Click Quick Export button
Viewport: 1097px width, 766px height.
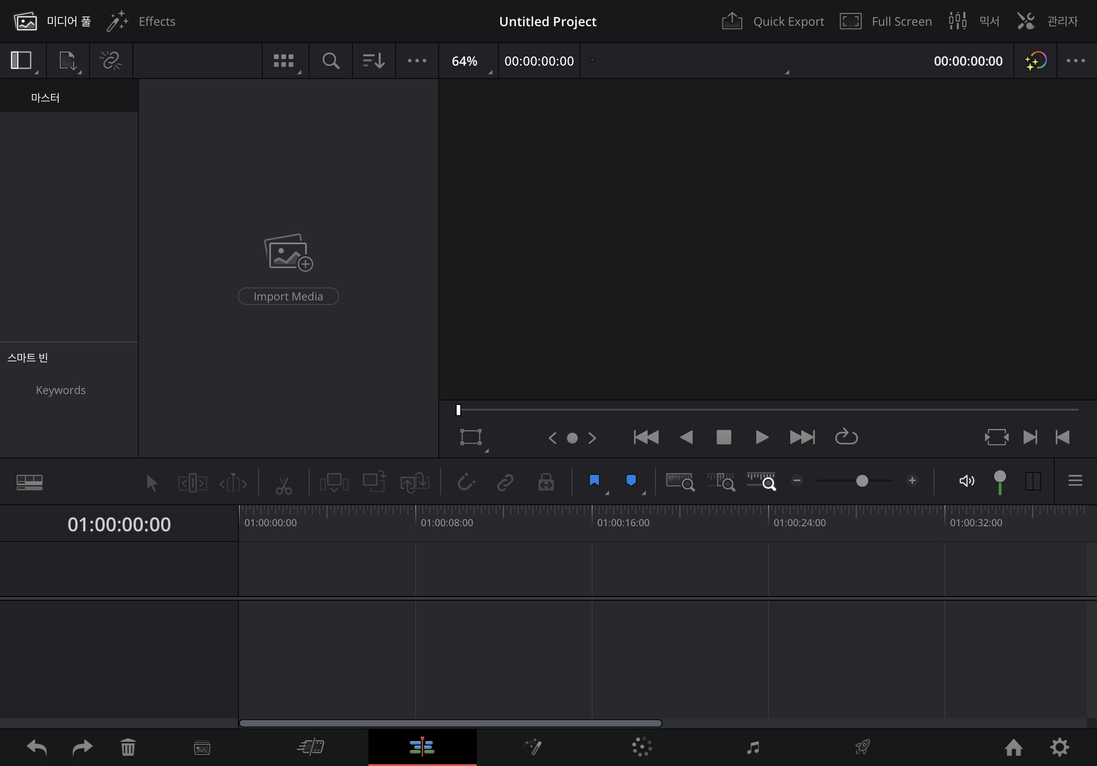tap(773, 22)
